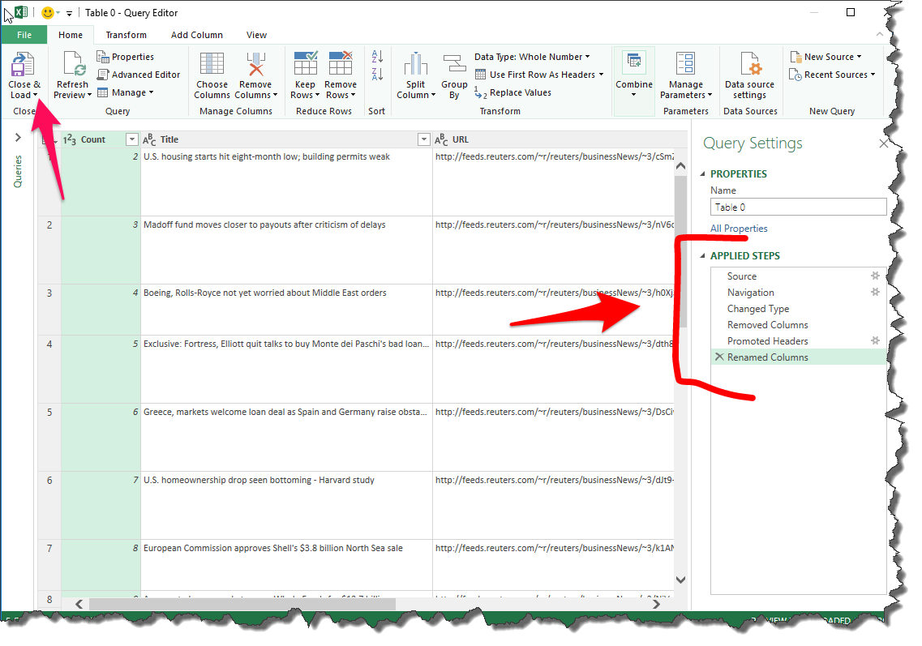Open settings gear for the Source step

point(875,276)
